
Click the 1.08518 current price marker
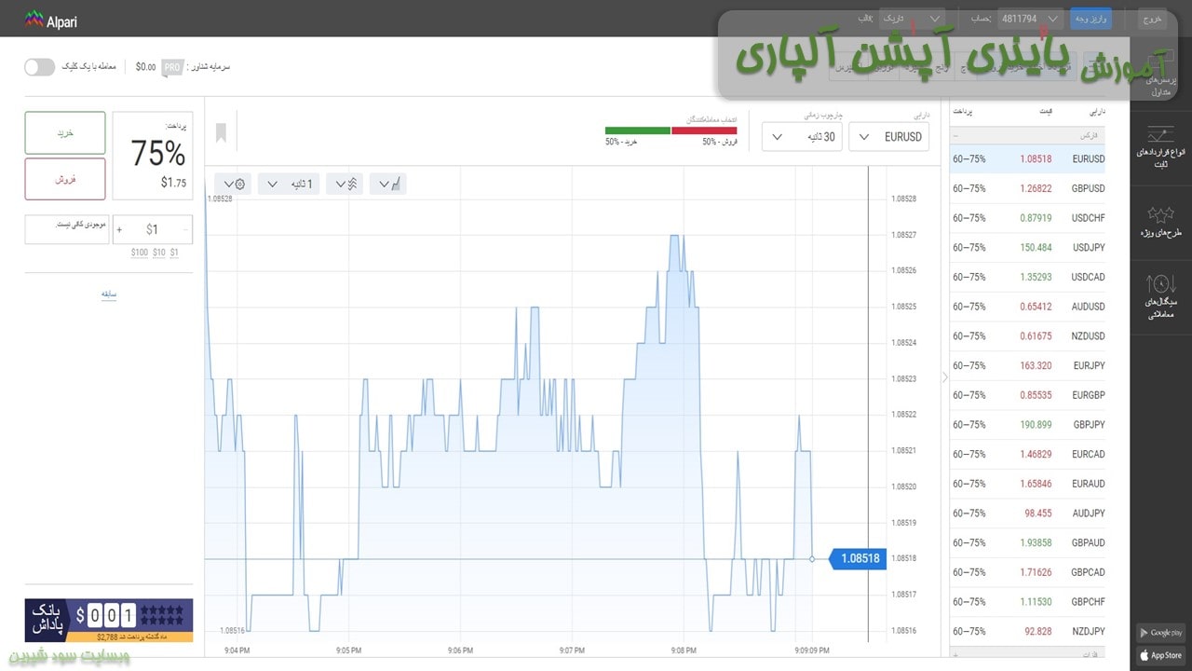(856, 559)
